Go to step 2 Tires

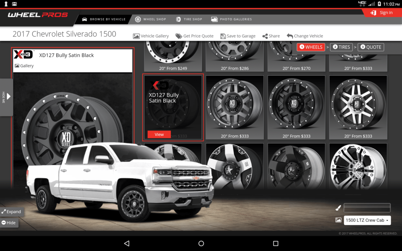point(342,47)
